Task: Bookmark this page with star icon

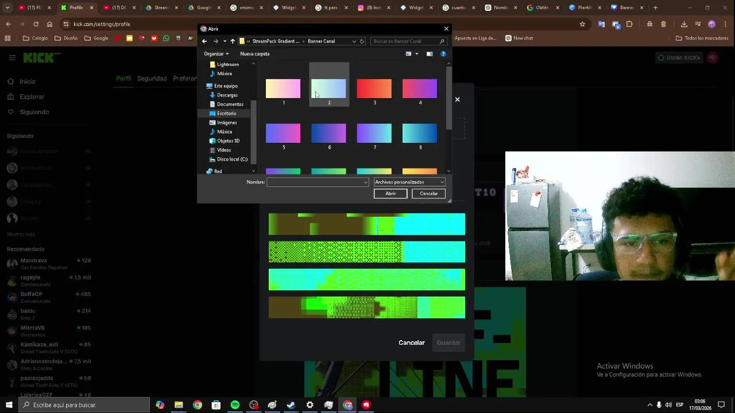Action: point(582,24)
